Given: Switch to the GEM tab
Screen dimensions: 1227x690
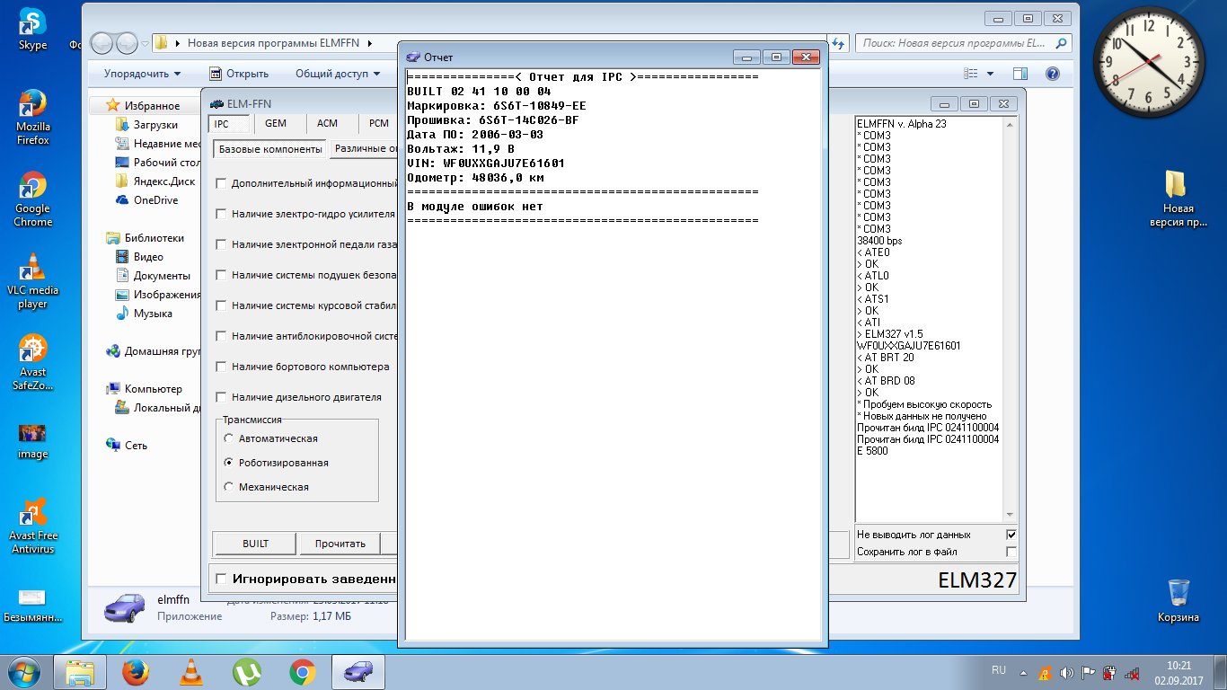Looking at the screenshot, I should tap(275, 123).
